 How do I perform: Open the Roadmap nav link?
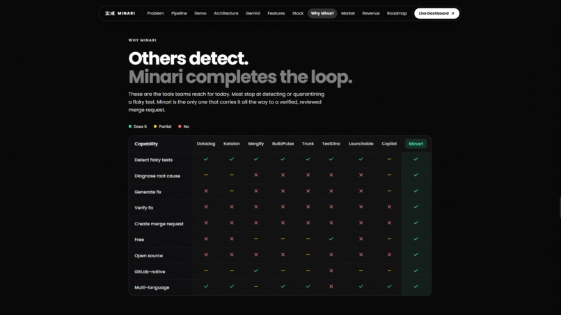397,13
